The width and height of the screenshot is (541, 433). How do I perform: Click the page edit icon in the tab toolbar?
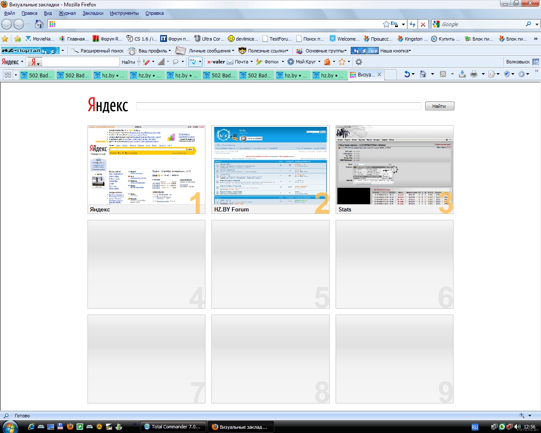(x=492, y=74)
